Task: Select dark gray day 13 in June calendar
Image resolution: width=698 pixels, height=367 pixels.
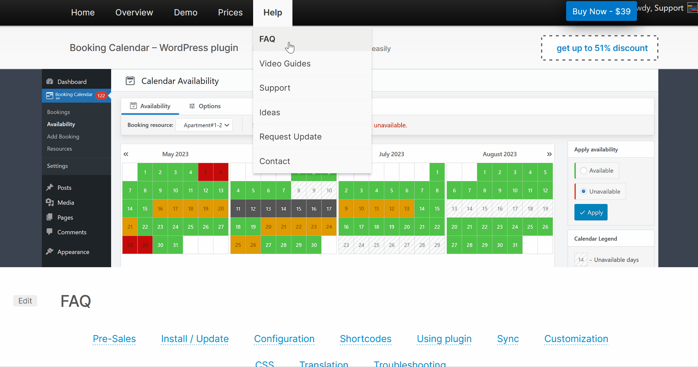Action: click(269, 208)
